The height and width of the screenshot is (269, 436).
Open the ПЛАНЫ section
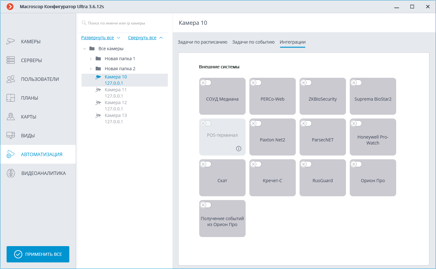click(x=38, y=98)
